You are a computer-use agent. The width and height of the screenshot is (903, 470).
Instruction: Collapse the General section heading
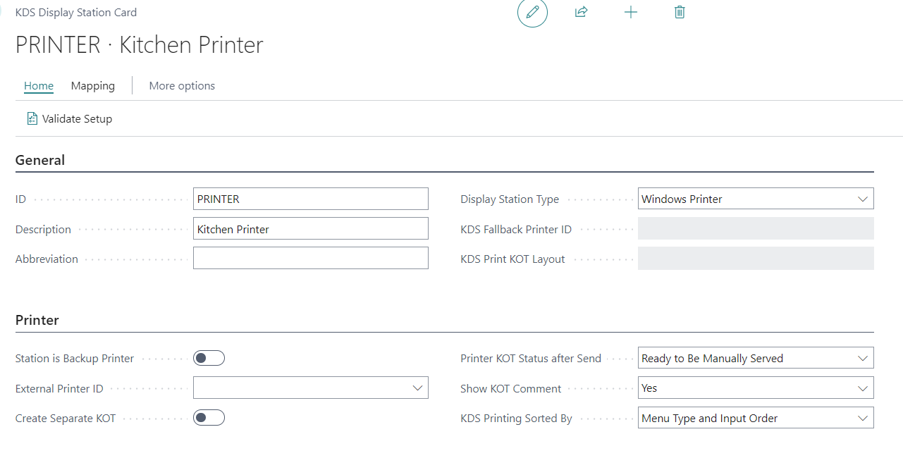pyautogui.click(x=40, y=161)
